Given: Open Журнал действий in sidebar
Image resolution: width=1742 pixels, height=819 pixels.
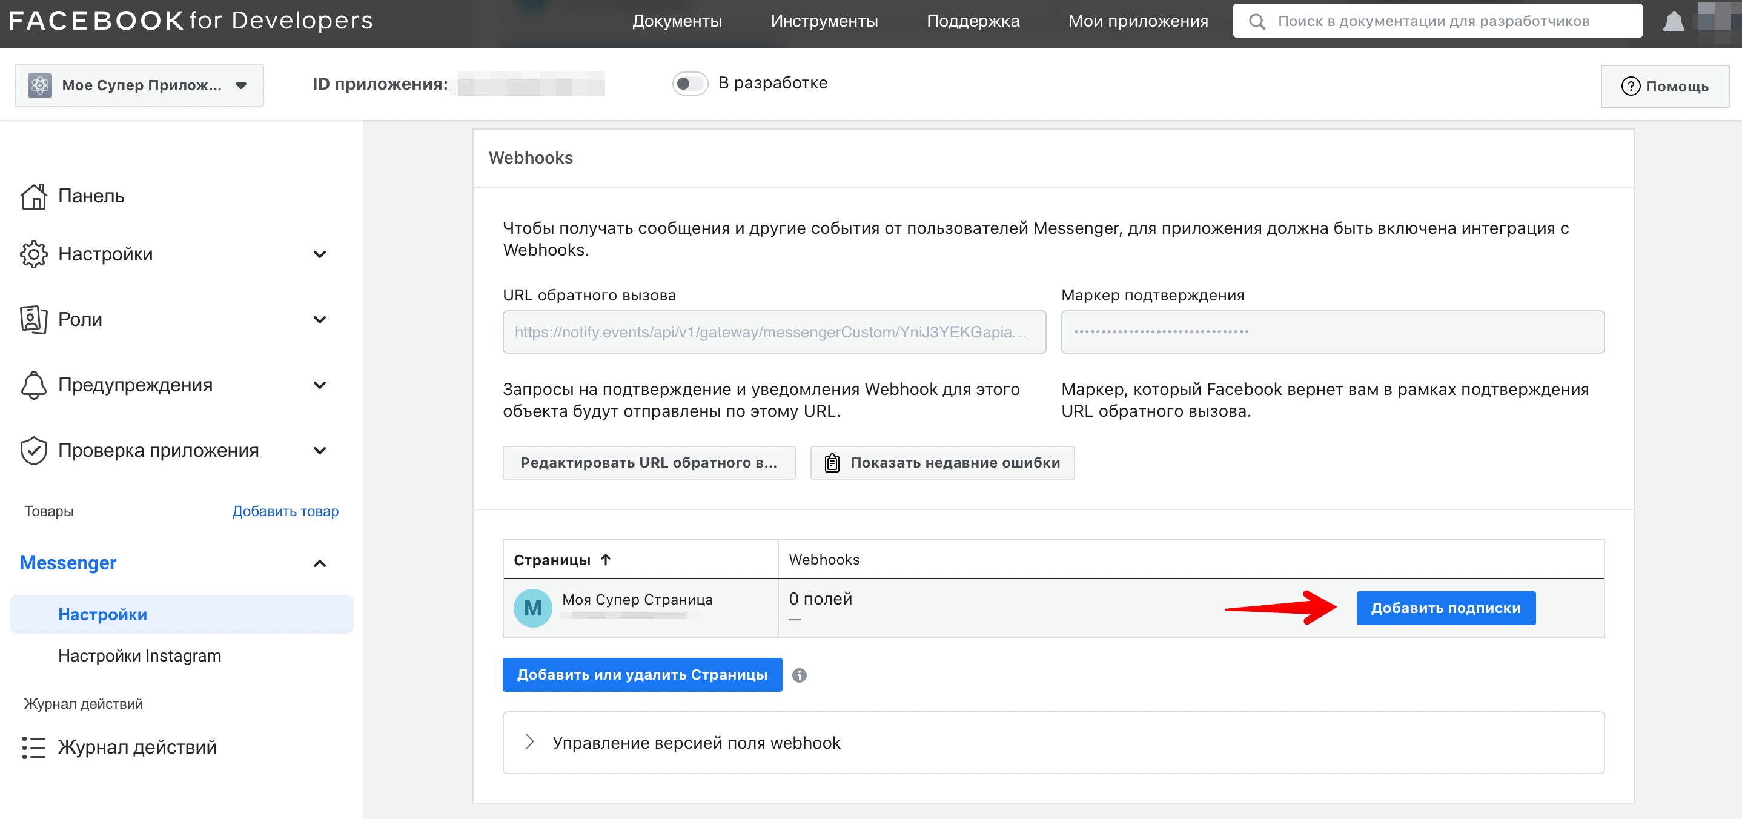Looking at the screenshot, I should pos(137,748).
